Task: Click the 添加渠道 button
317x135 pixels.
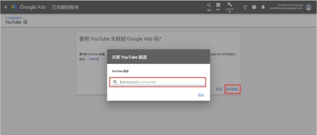Action: pyautogui.click(x=232, y=89)
